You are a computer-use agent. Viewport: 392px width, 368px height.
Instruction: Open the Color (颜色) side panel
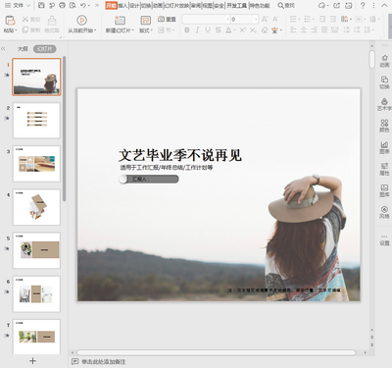pos(384,126)
